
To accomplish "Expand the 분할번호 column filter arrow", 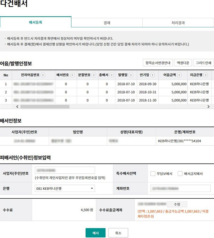I will pos(94,75).
